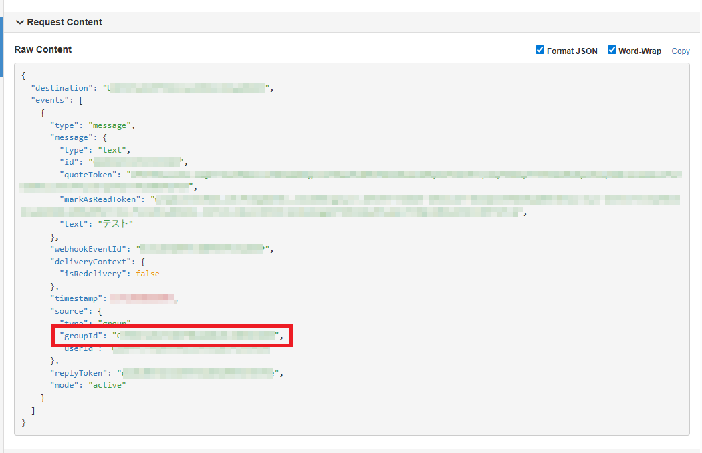Disable the Word-Wrap checkbox
Viewport: 702px width, 453px height.
click(x=612, y=50)
